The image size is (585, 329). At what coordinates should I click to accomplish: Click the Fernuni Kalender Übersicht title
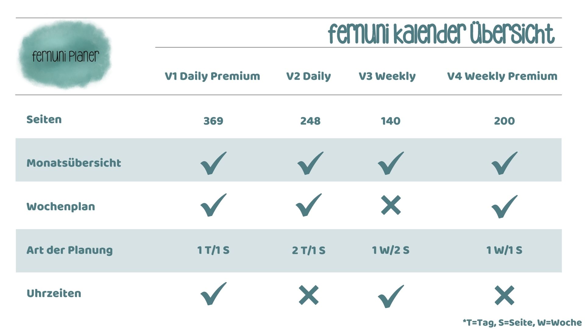(x=441, y=33)
